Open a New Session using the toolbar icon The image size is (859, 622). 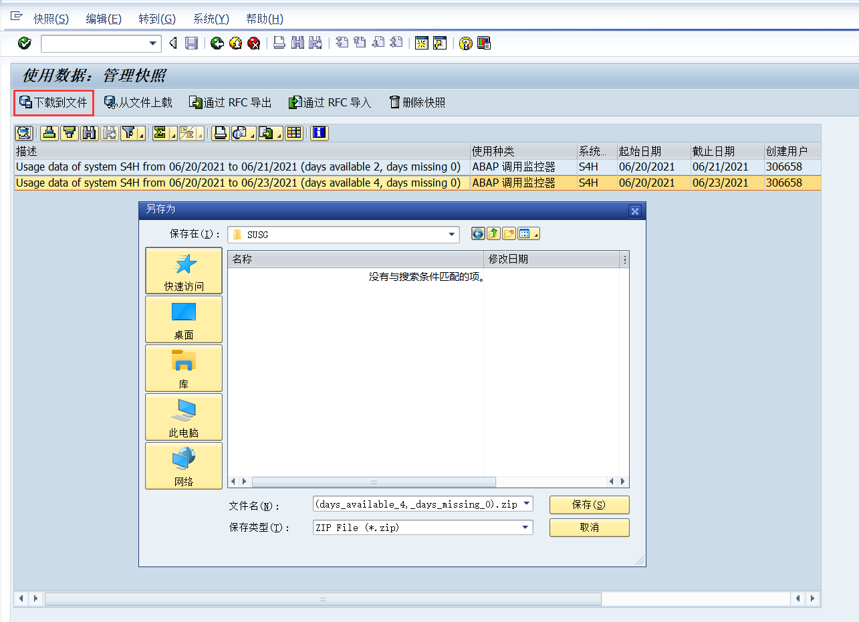[421, 43]
